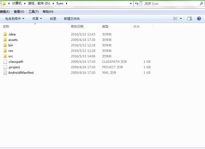Open the 查看(V) menu
205x149 pixels.
[x=19, y=12]
